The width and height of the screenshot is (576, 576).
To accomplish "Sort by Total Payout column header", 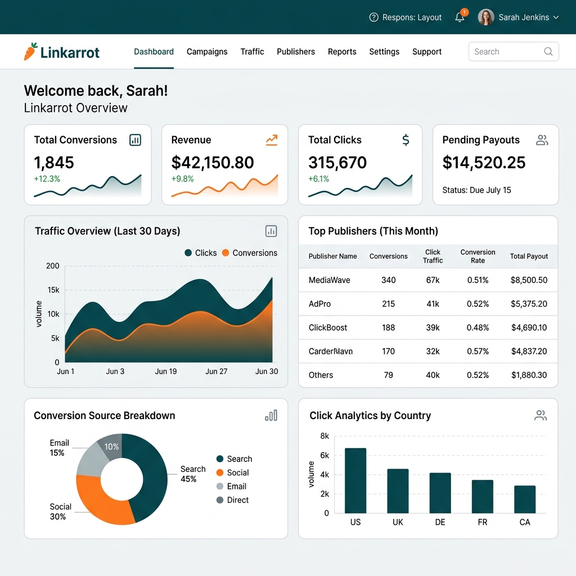I will click(529, 256).
